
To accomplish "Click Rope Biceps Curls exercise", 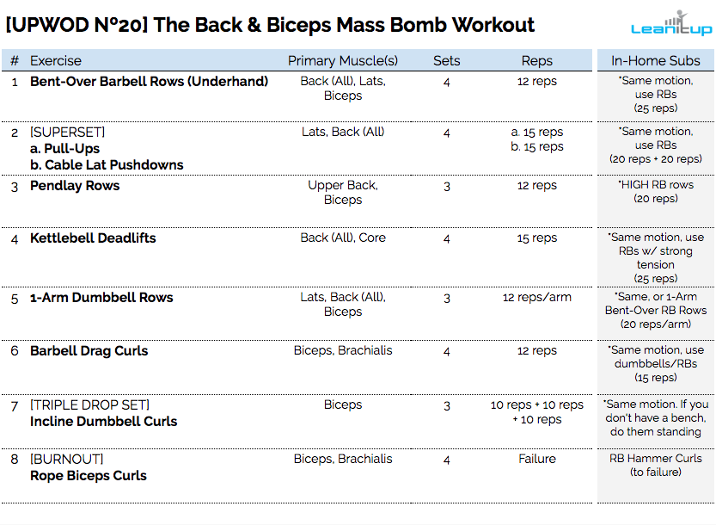I will pyautogui.click(x=88, y=476).
